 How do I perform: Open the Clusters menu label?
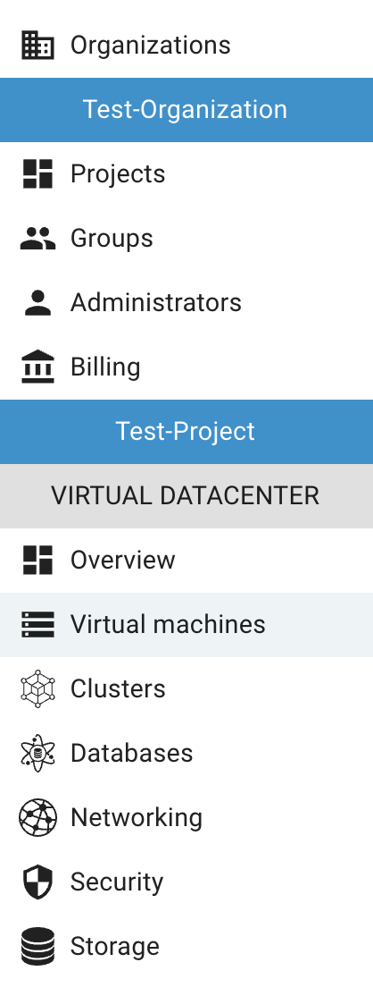[x=118, y=689]
